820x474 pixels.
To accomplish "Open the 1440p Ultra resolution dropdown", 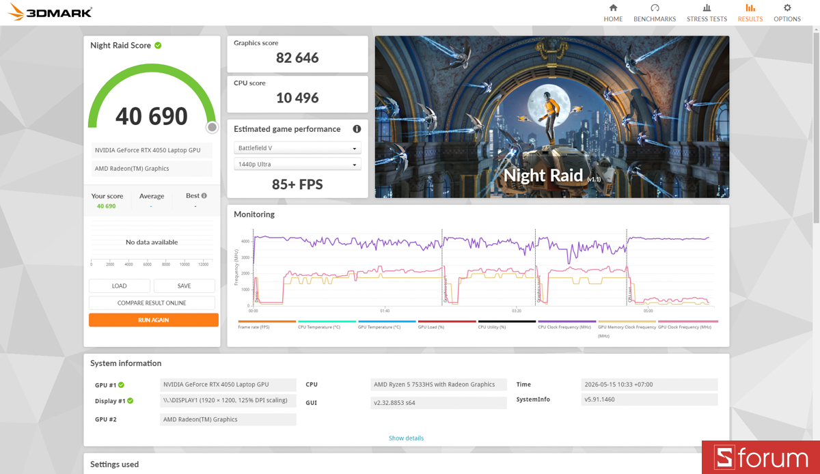I will click(x=297, y=165).
